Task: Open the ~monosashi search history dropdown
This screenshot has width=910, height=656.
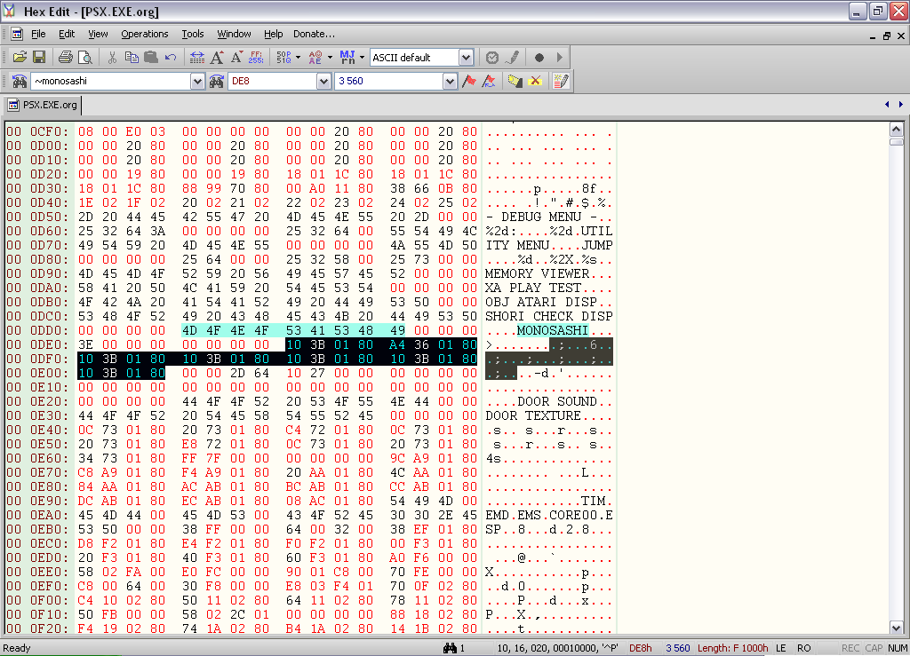Action: [x=197, y=81]
